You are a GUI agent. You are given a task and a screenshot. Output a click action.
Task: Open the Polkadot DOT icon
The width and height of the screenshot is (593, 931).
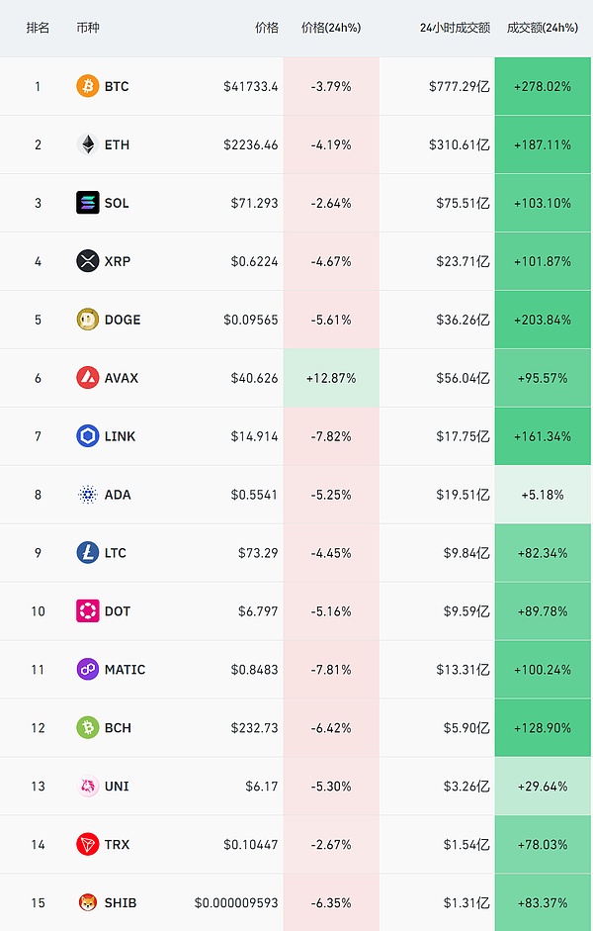88,611
